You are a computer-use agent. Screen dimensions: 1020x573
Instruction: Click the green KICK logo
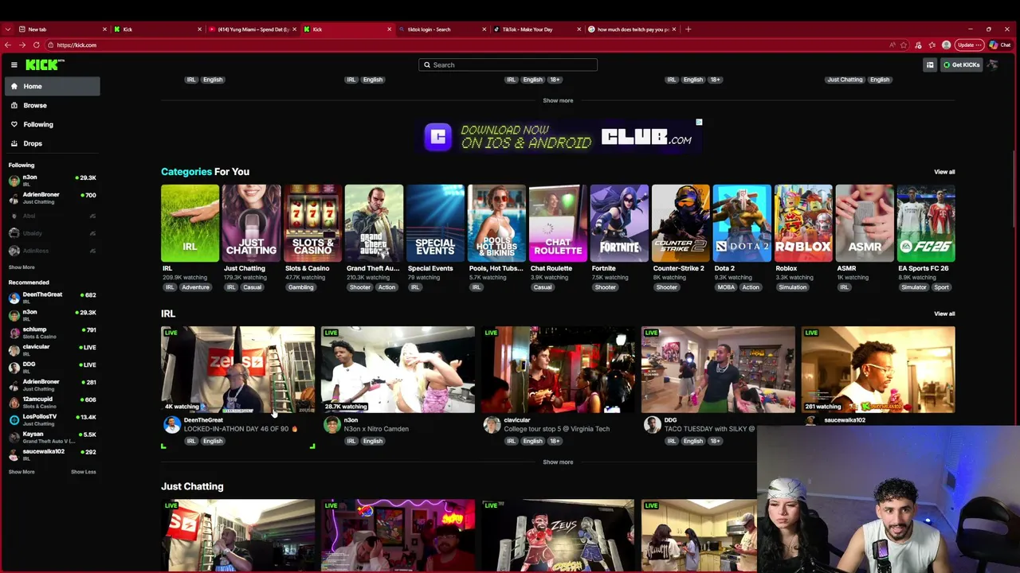41,64
